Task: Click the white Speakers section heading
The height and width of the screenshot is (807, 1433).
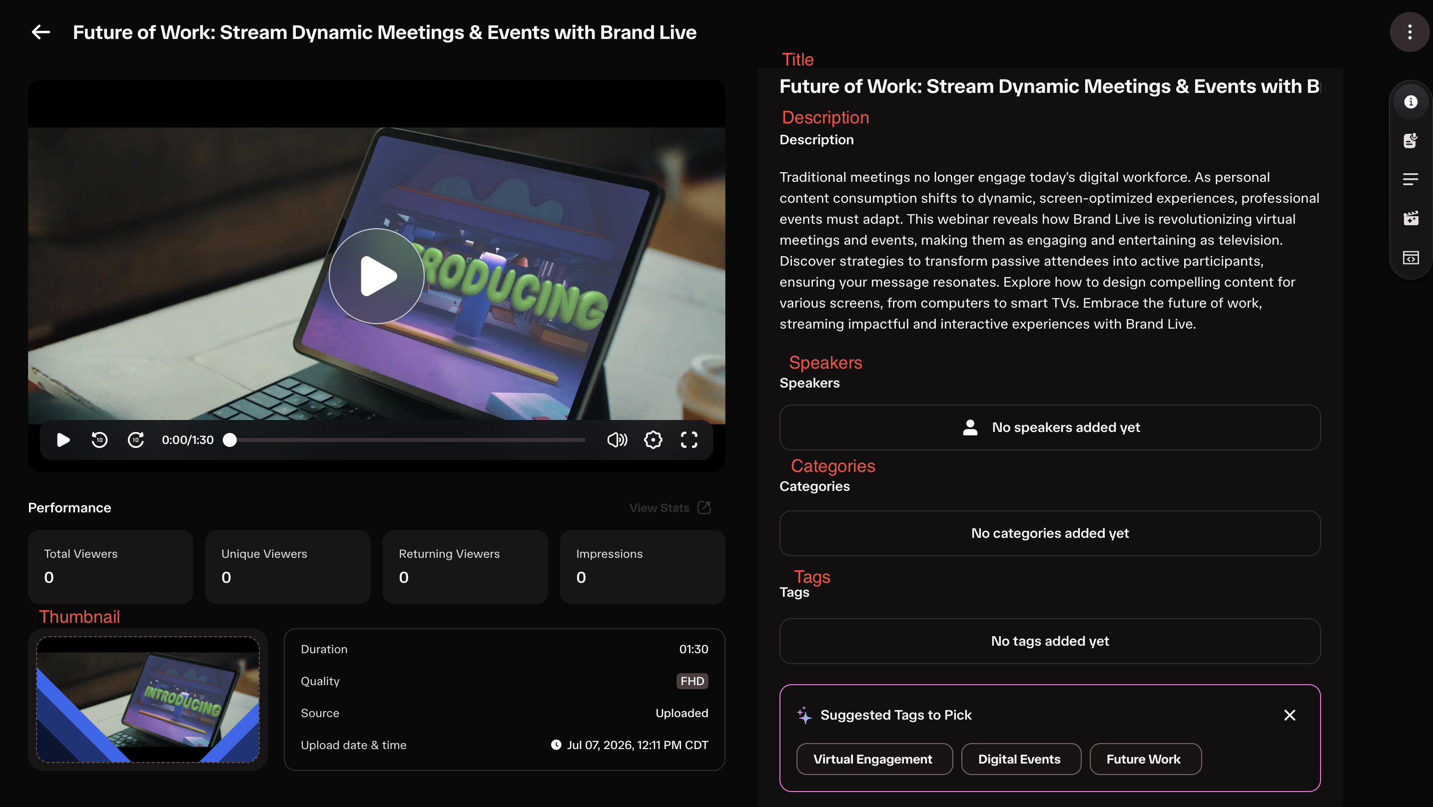Action: click(809, 383)
